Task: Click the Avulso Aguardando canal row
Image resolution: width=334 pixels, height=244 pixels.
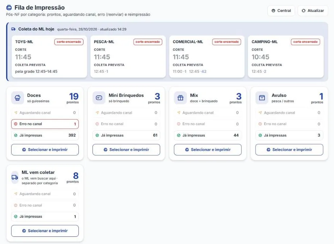Action: pos(289,113)
